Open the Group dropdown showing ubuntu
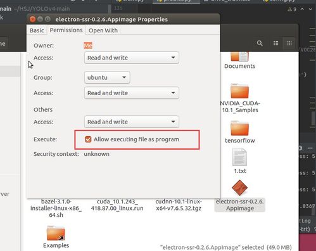The width and height of the screenshot is (316, 251). click(x=107, y=77)
